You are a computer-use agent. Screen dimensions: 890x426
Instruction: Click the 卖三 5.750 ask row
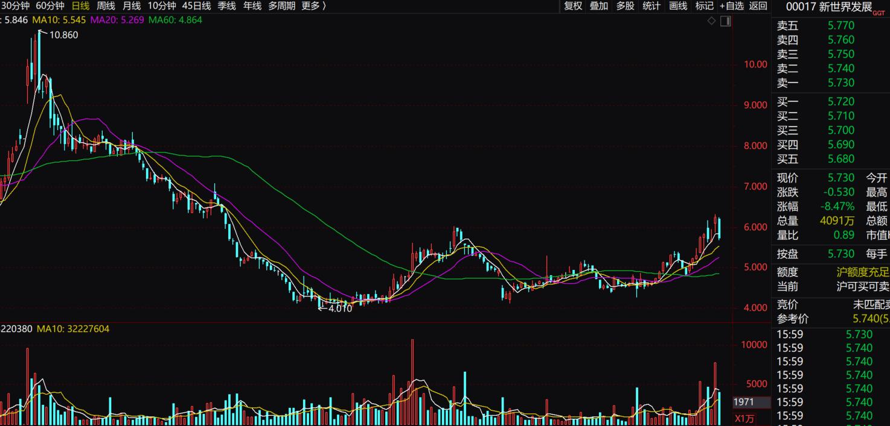pyautogui.click(x=831, y=54)
